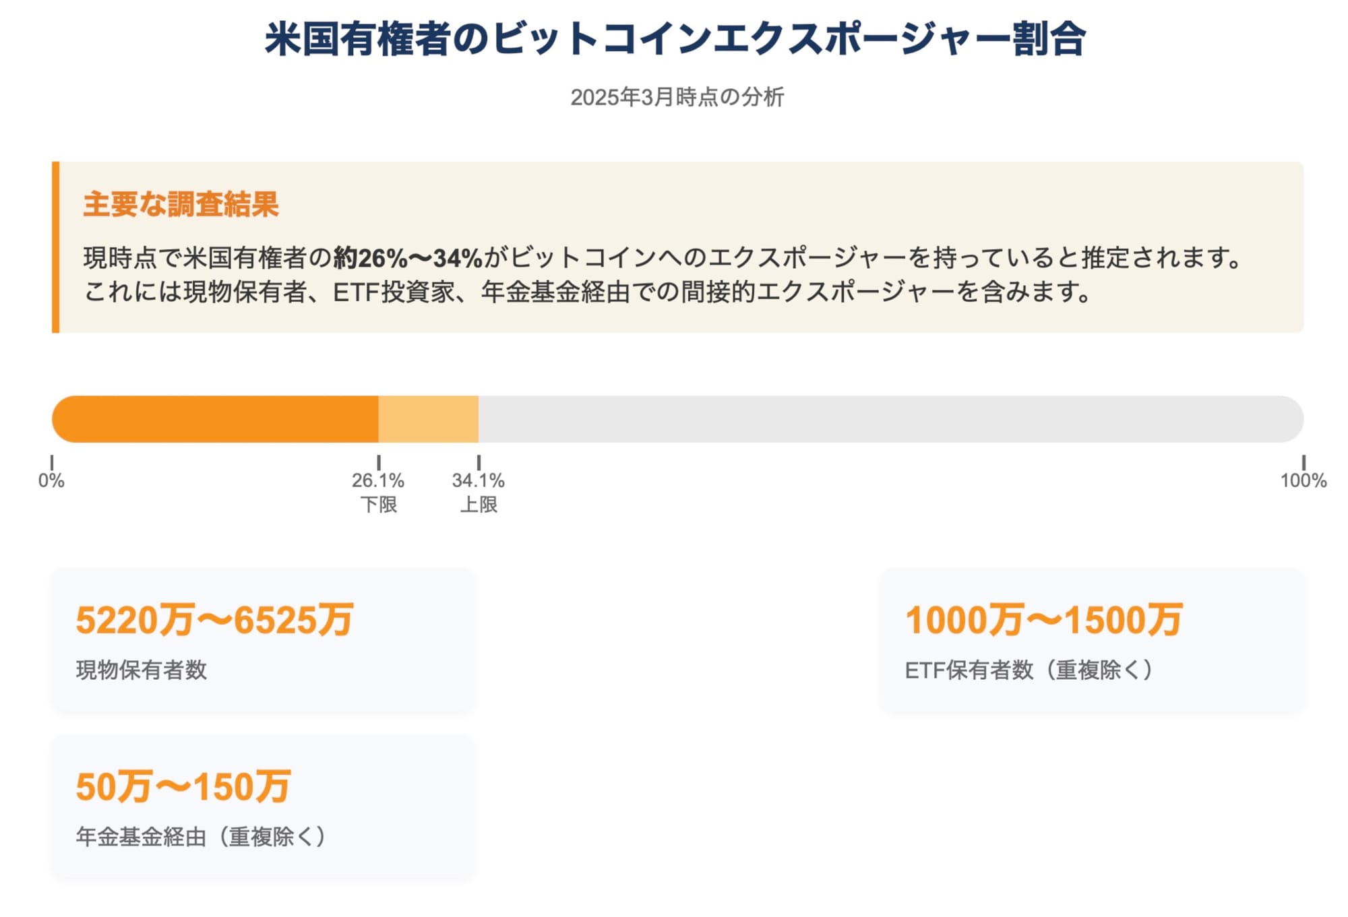Viewport: 1348px width, 917px height.
Task: Click the subtitle 2025年3月時点の分析
Action: tap(677, 97)
